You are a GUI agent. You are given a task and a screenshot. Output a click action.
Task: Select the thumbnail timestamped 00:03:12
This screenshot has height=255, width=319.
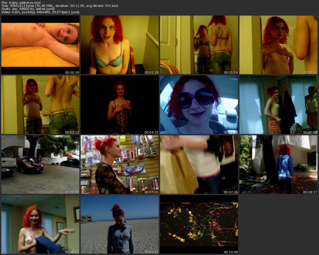(40, 105)
